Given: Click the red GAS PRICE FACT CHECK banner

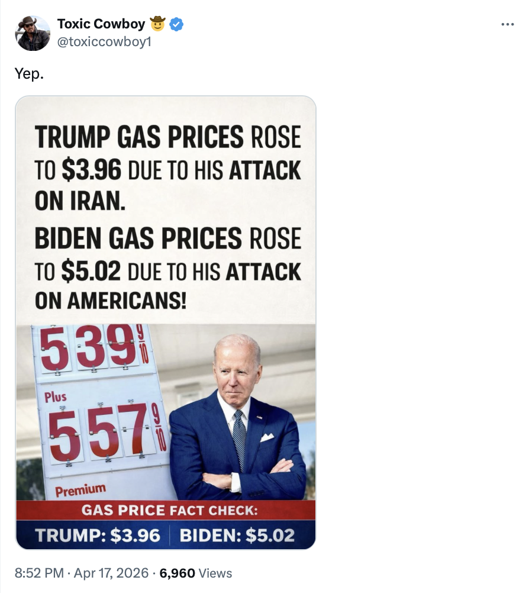Looking at the screenshot, I should tap(166, 509).
